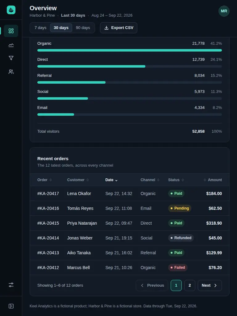Go to page 2 of orders
237x316 pixels.
click(x=190, y=285)
